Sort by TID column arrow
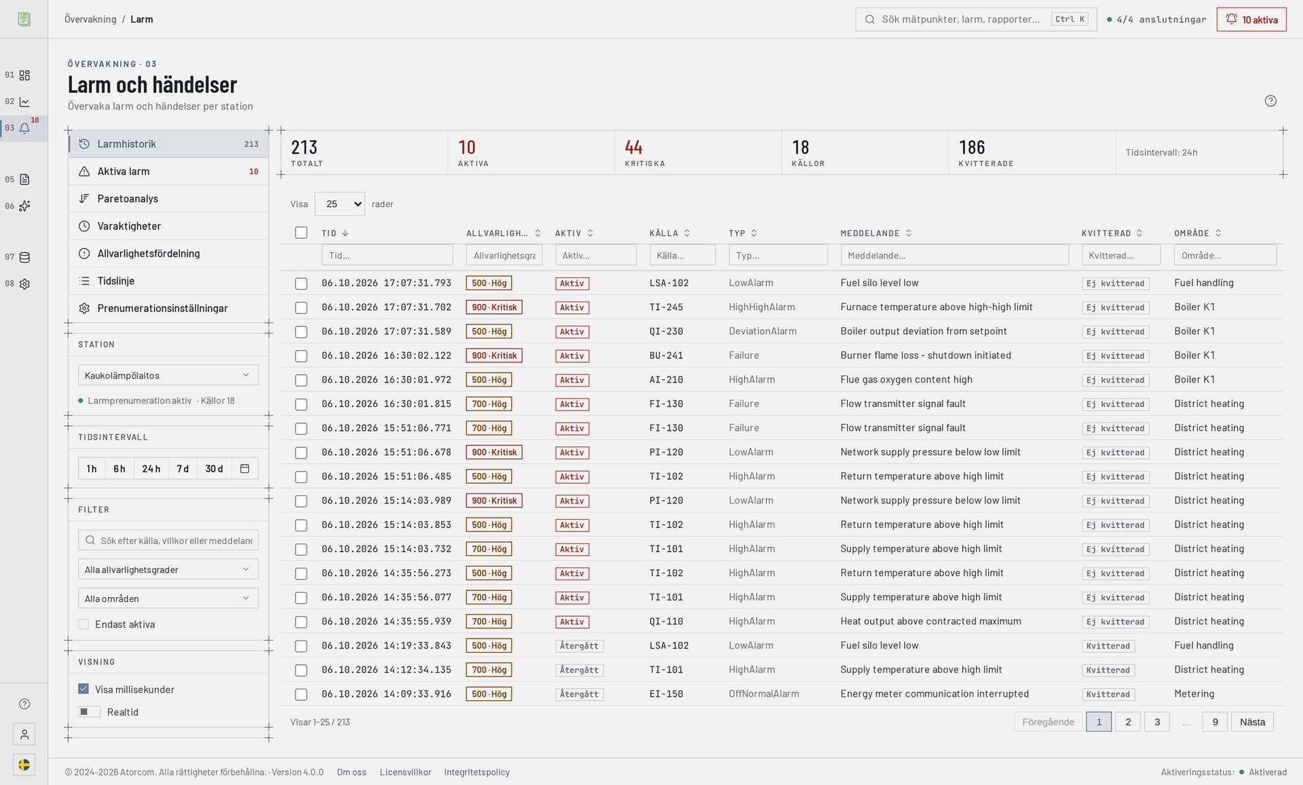This screenshot has width=1303, height=785. 345,233
